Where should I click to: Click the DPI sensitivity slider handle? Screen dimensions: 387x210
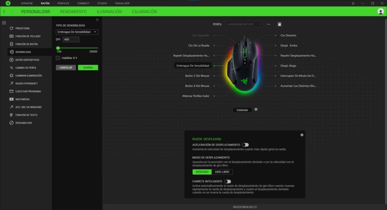tap(58, 48)
